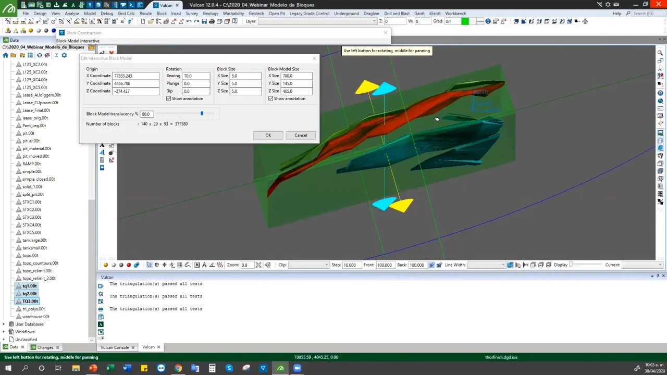Toggle the green gradient status box
This screenshot has height=375, width=667.
coord(465,21)
